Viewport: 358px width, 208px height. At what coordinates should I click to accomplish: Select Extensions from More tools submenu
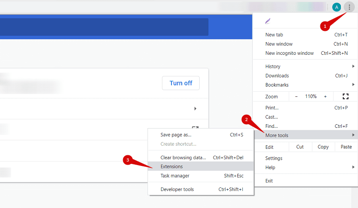[172, 166]
